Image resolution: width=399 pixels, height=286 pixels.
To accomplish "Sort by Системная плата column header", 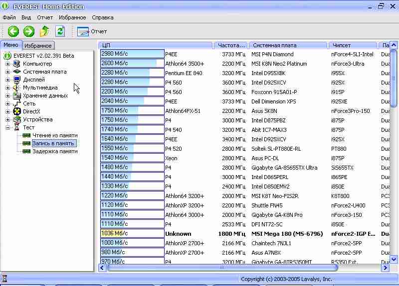I will tap(288, 45).
